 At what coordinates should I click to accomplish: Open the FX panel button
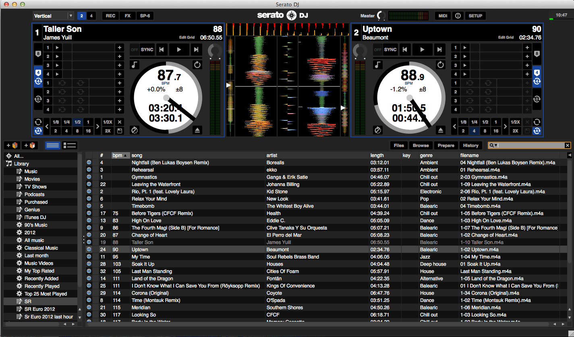pyautogui.click(x=128, y=16)
